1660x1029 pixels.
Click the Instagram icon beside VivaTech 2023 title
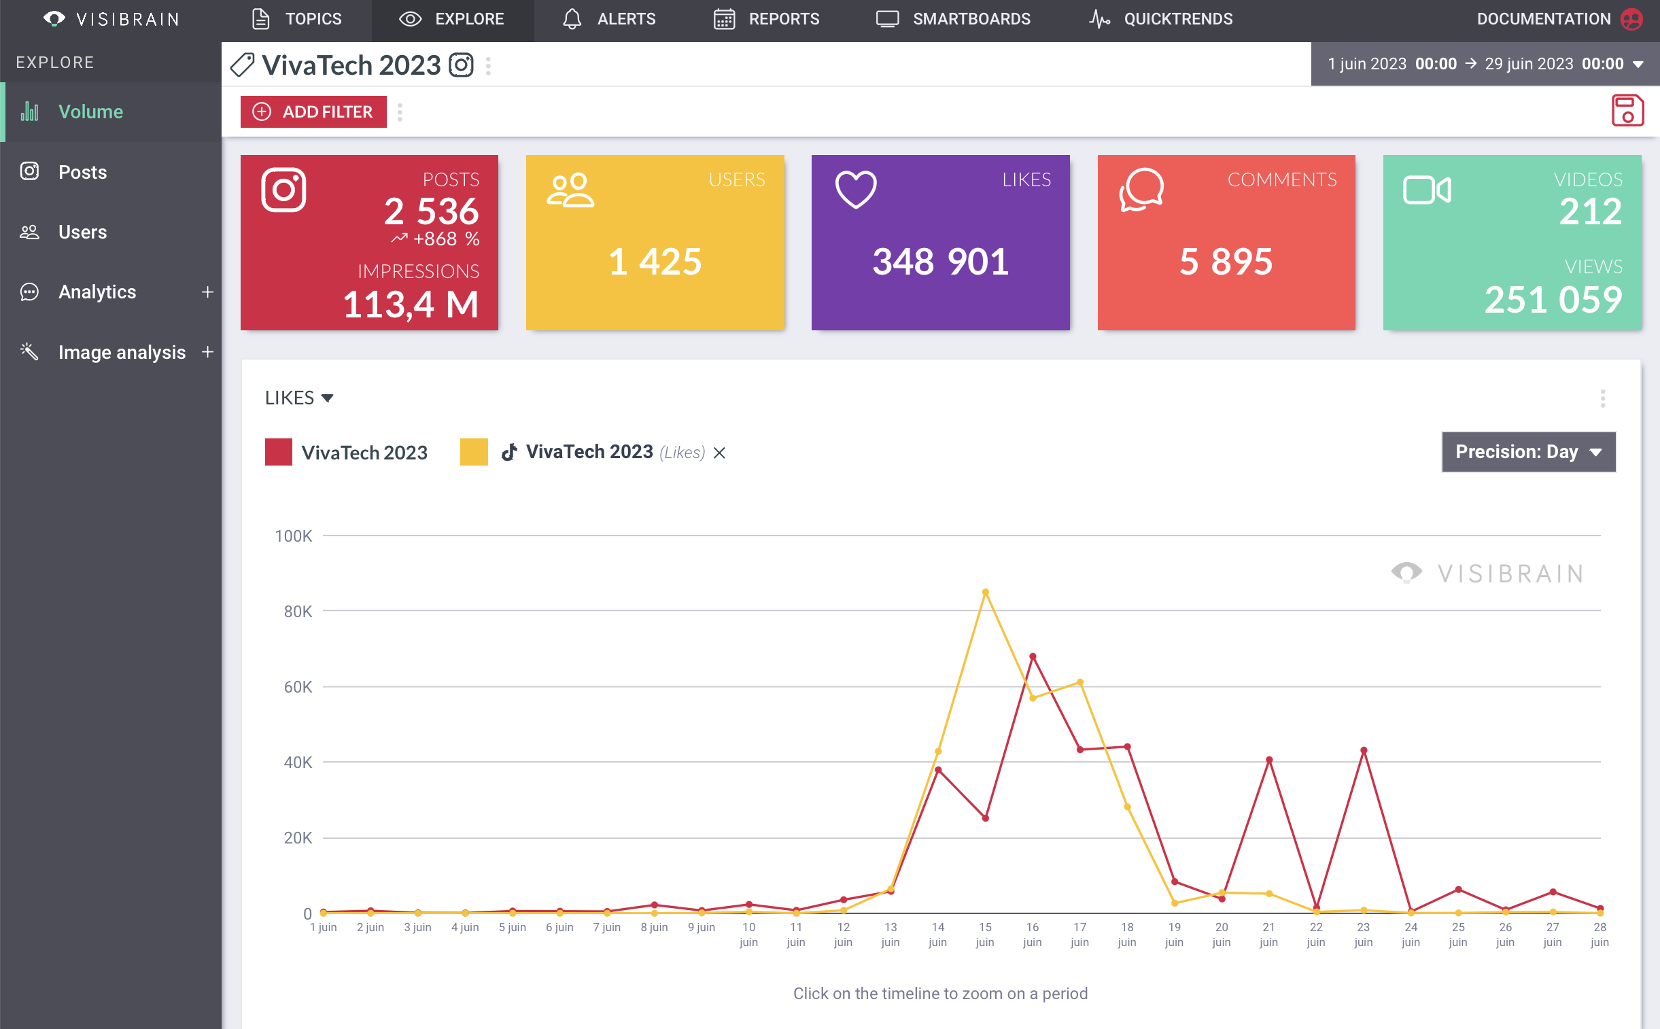(461, 65)
